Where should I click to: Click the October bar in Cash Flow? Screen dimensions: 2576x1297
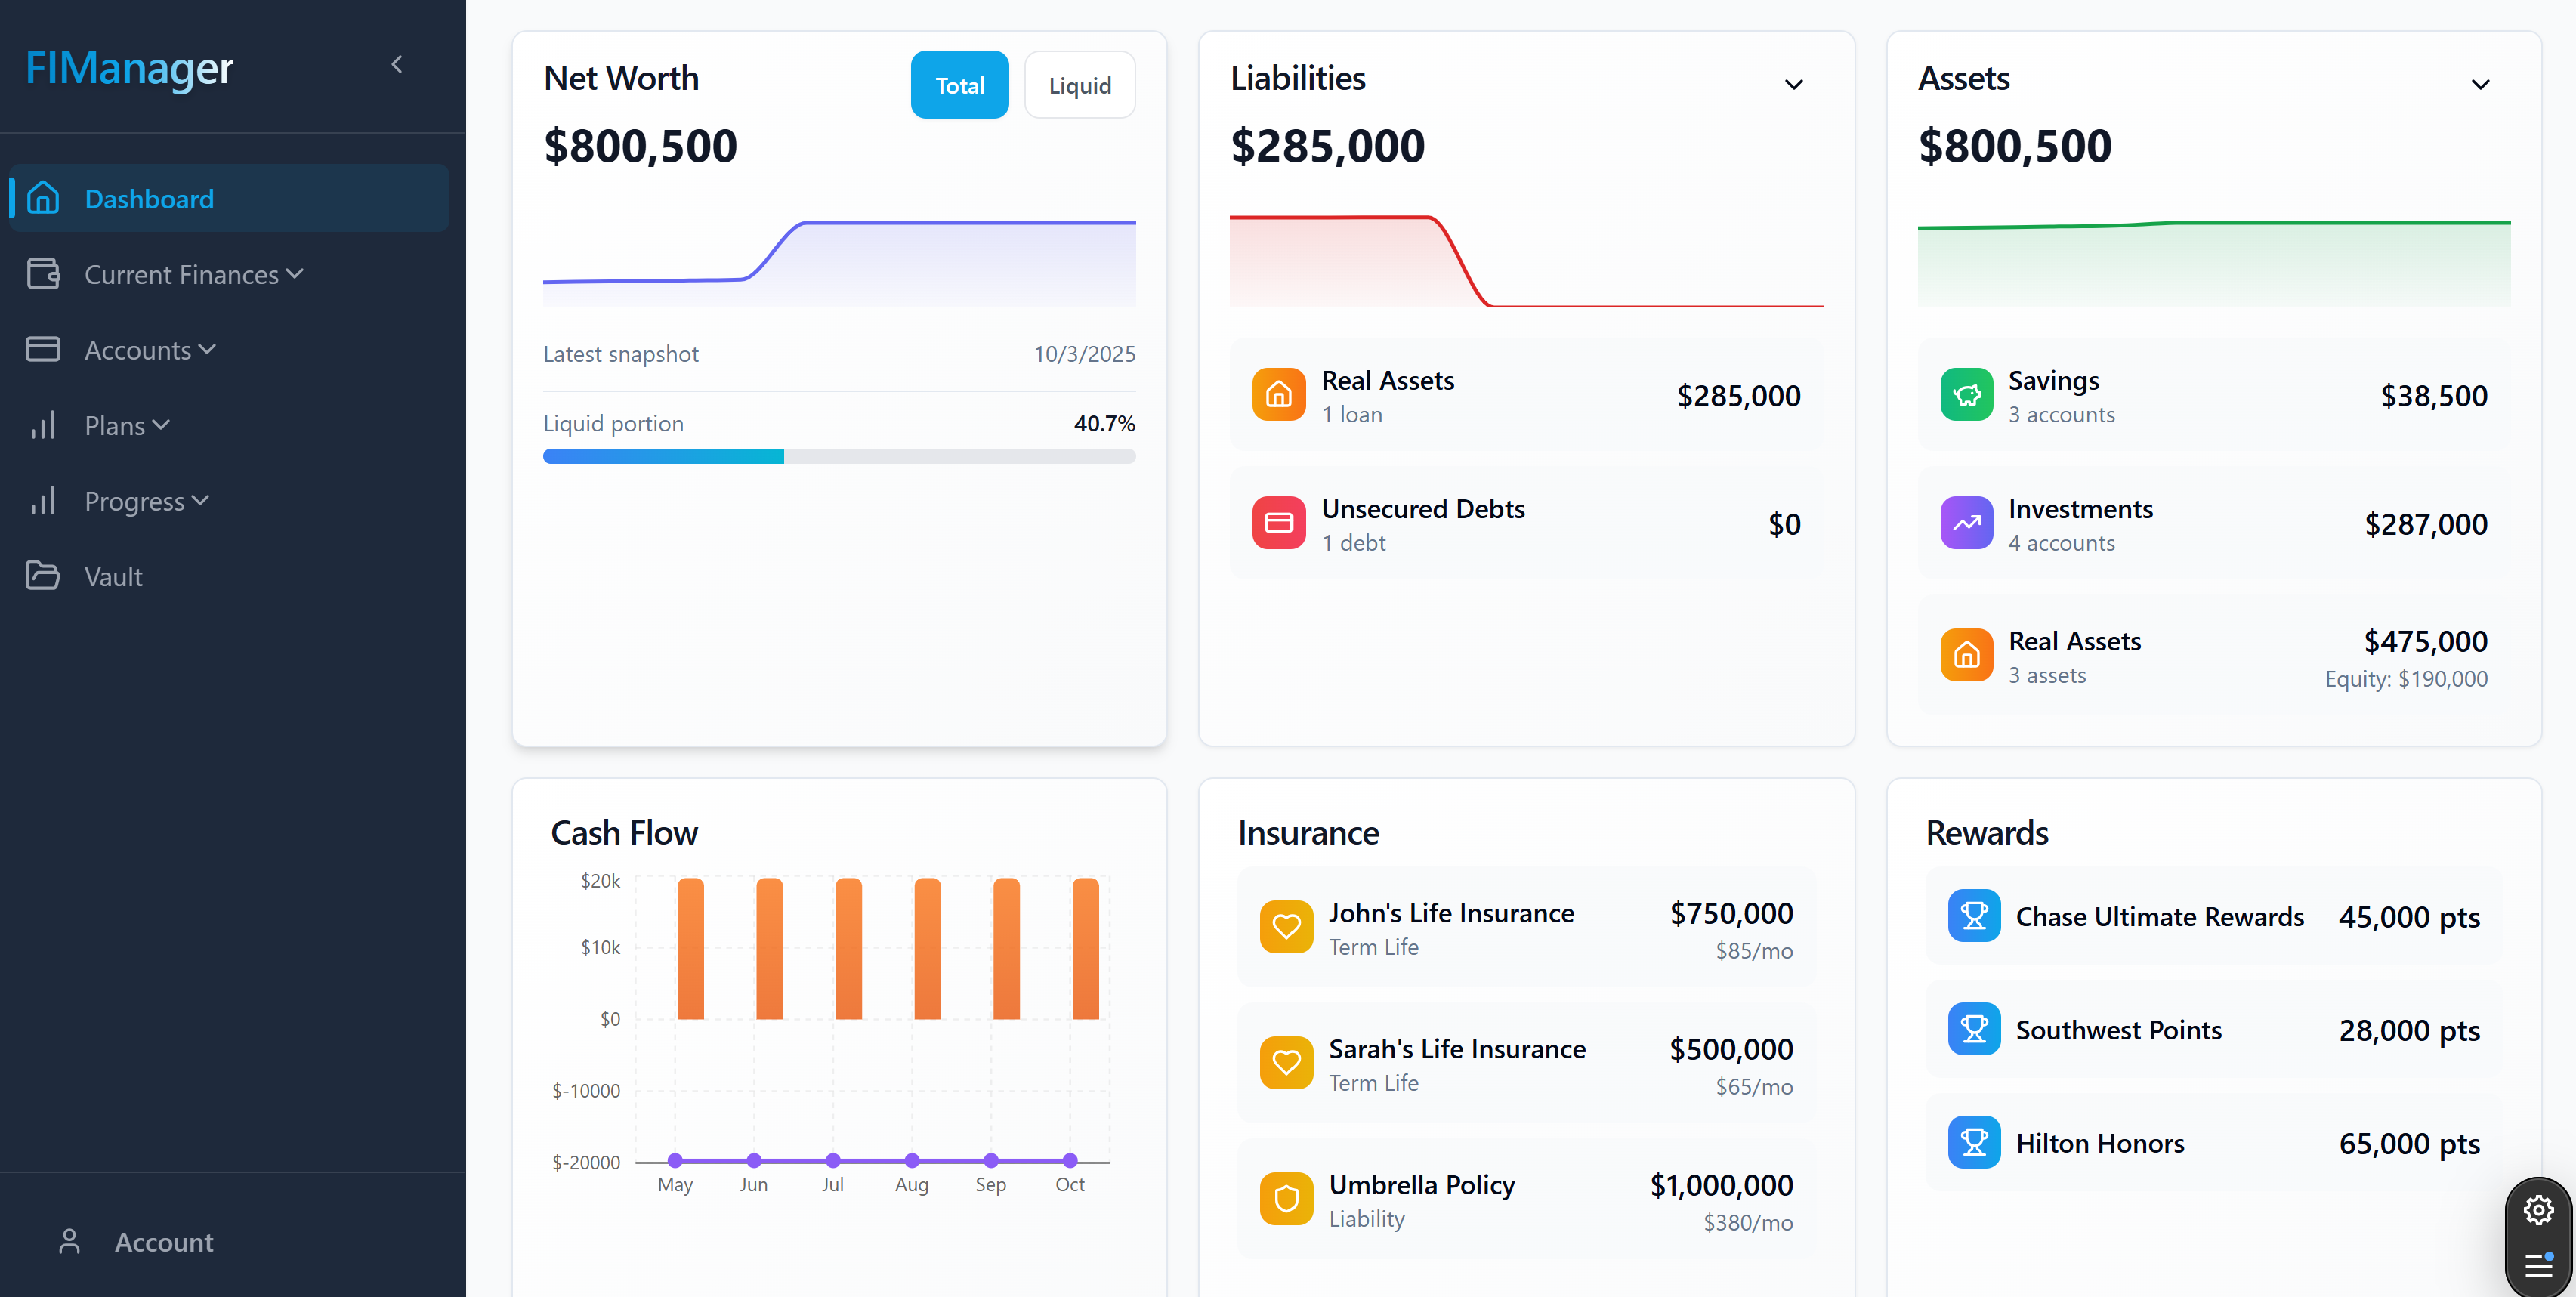click(1085, 948)
